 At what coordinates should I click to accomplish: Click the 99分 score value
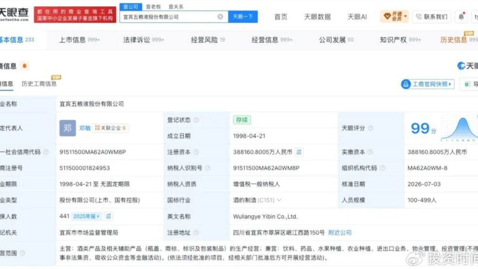click(423, 128)
